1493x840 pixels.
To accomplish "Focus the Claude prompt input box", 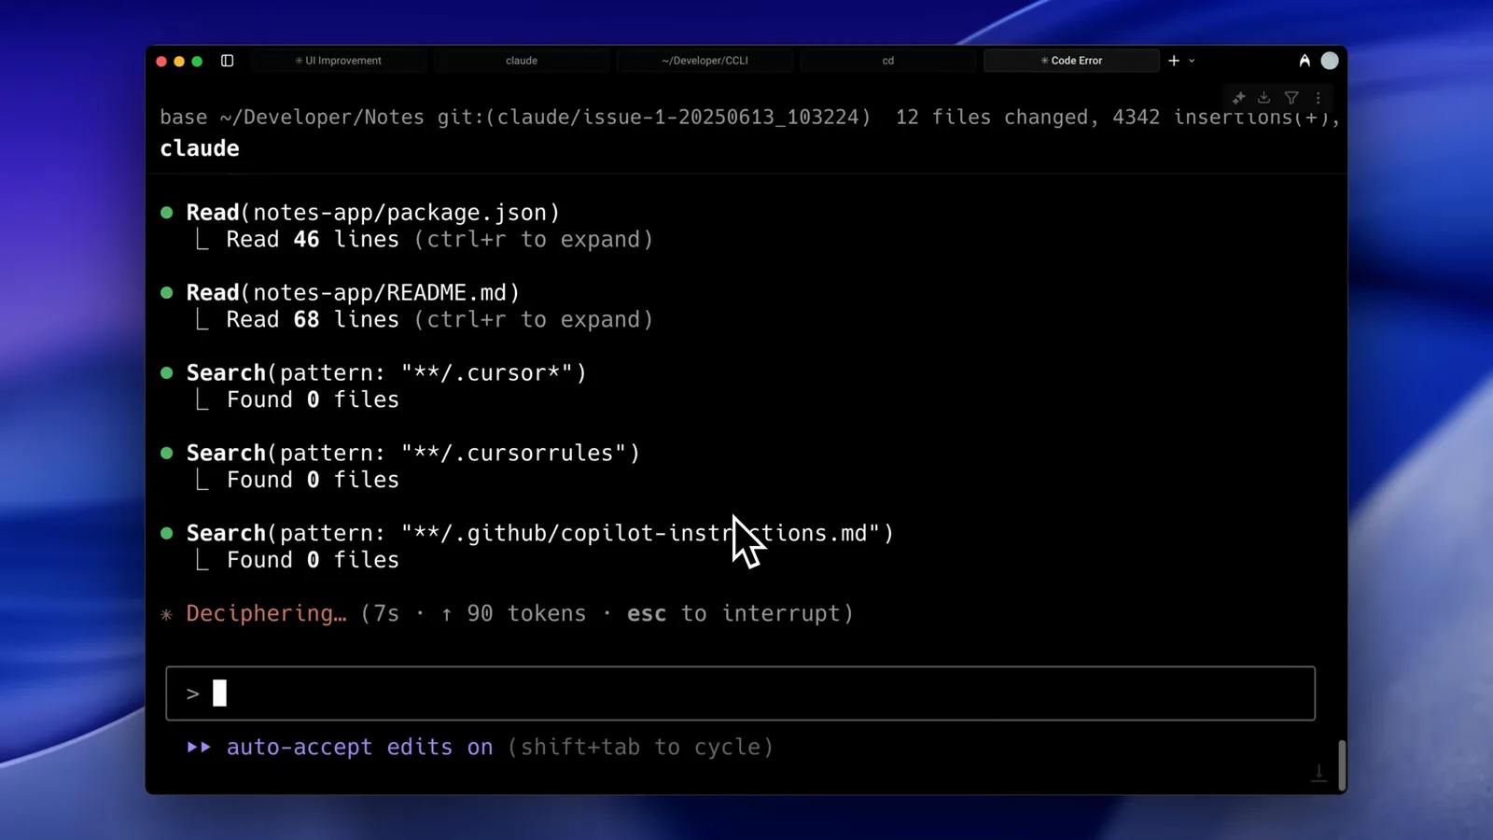I will tap(741, 693).
